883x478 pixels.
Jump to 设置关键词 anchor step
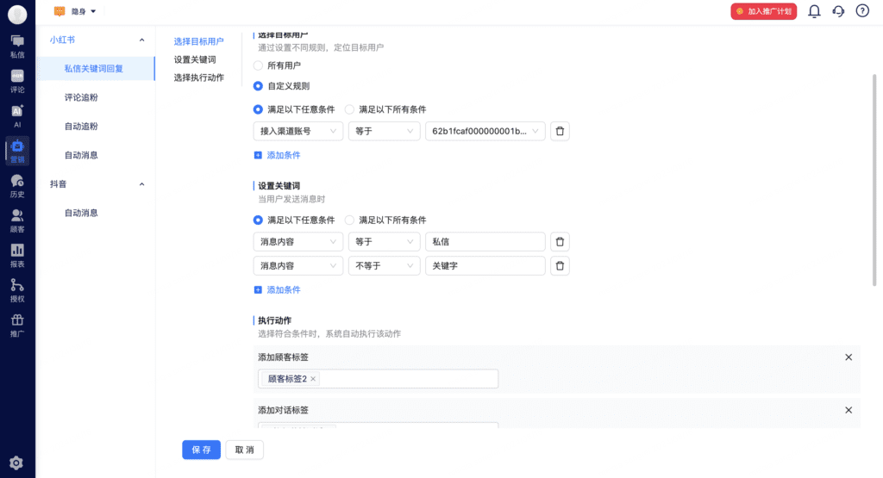click(x=195, y=59)
